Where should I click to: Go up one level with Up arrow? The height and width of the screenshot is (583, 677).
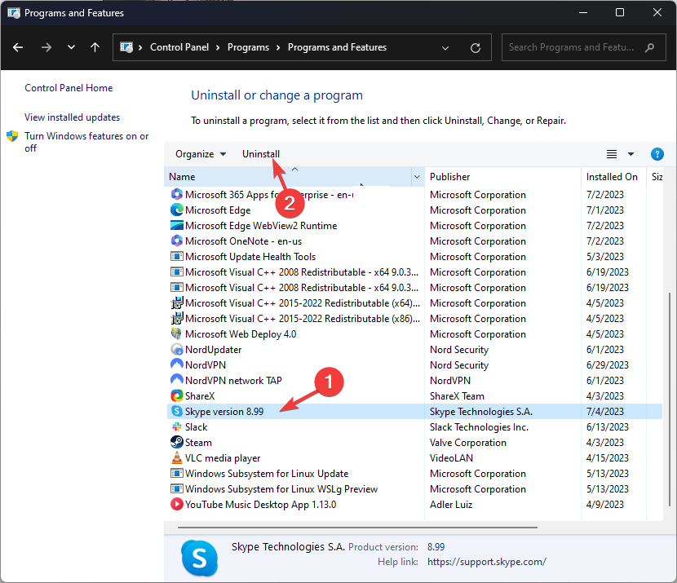[x=95, y=47]
